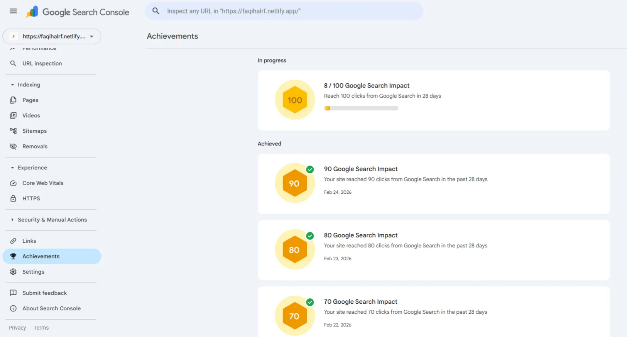Collapse the Indexing section

pyautogui.click(x=12, y=85)
